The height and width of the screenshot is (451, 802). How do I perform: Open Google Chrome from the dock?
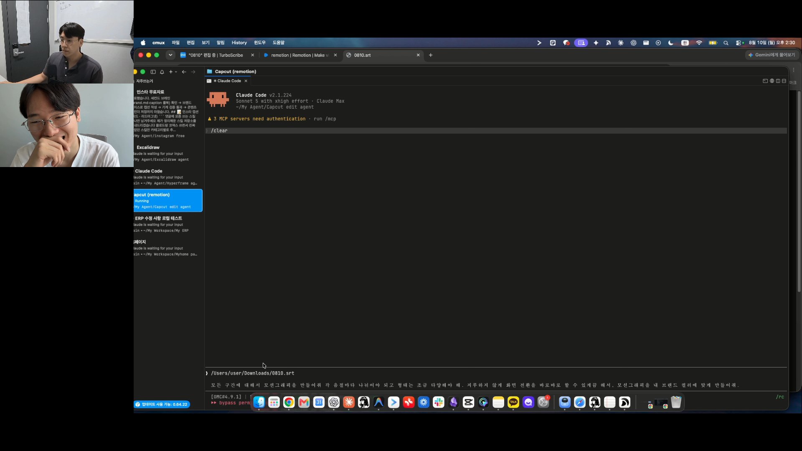click(289, 402)
